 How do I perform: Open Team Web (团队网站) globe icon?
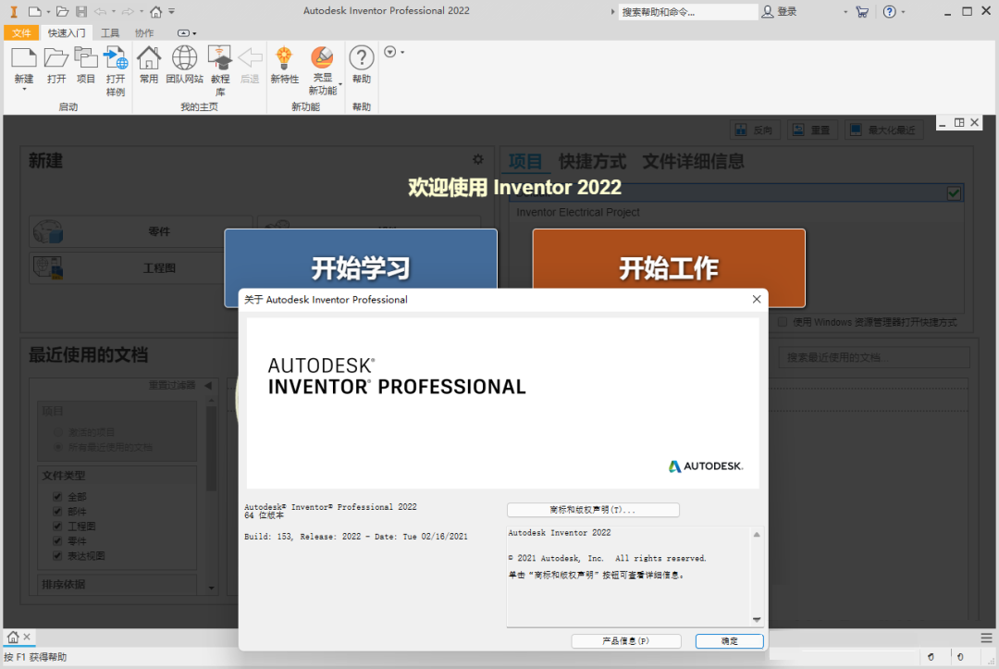(x=185, y=58)
